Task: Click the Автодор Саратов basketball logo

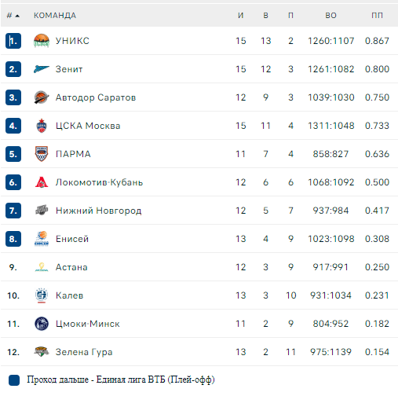Action: pos(42,97)
